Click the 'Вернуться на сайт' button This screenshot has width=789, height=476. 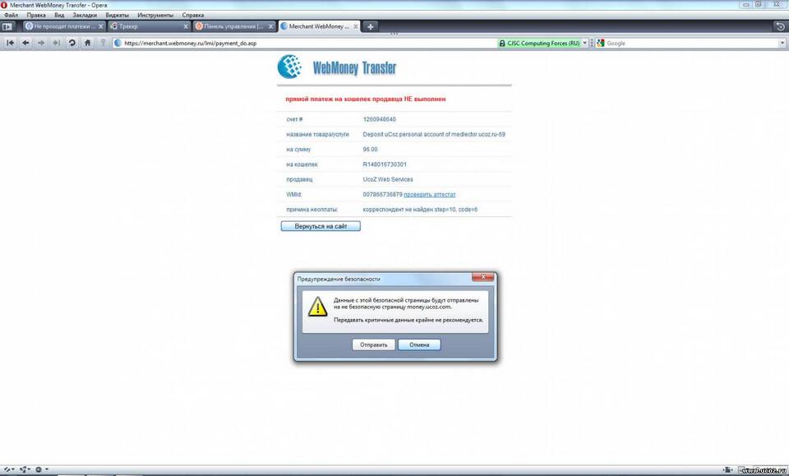tap(321, 226)
